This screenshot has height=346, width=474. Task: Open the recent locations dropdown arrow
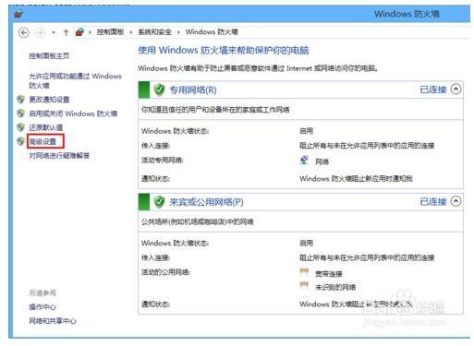tap(54, 32)
